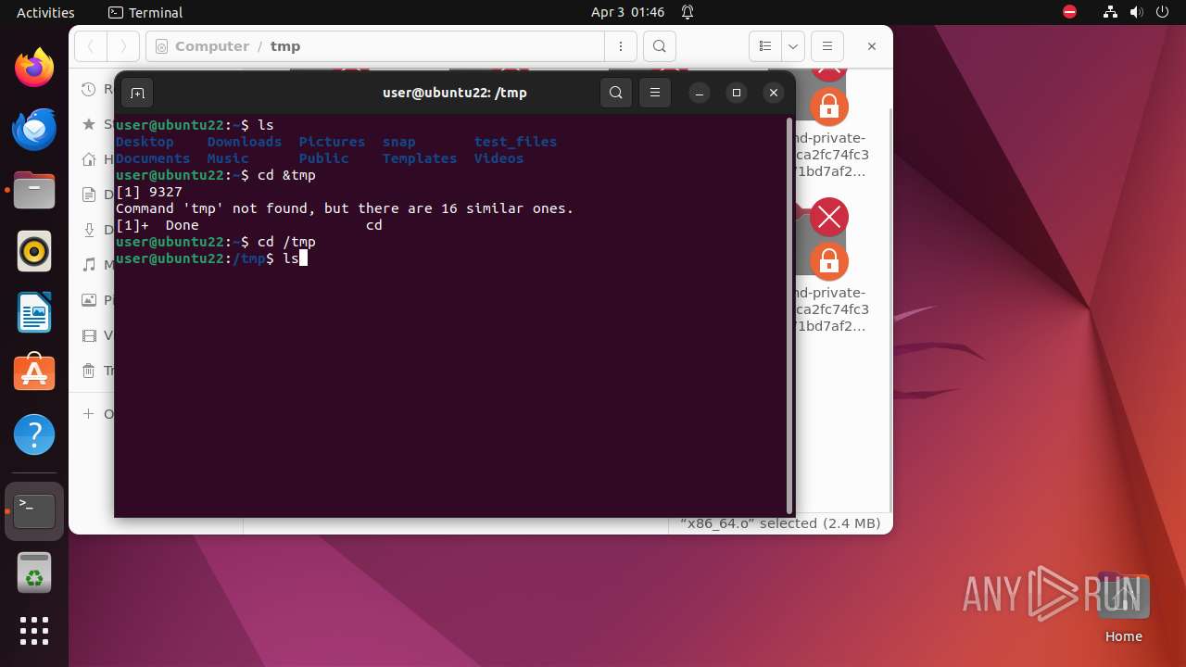The width and height of the screenshot is (1186, 667).
Task: Open Ubuntu Software from dock
Action: (x=34, y=373)
